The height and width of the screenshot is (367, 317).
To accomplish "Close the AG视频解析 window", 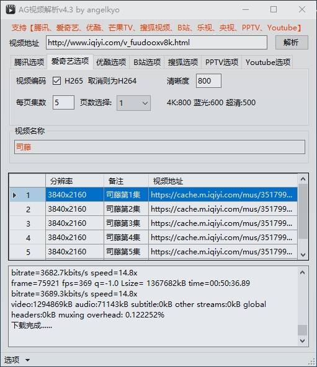I will (302, 9).
